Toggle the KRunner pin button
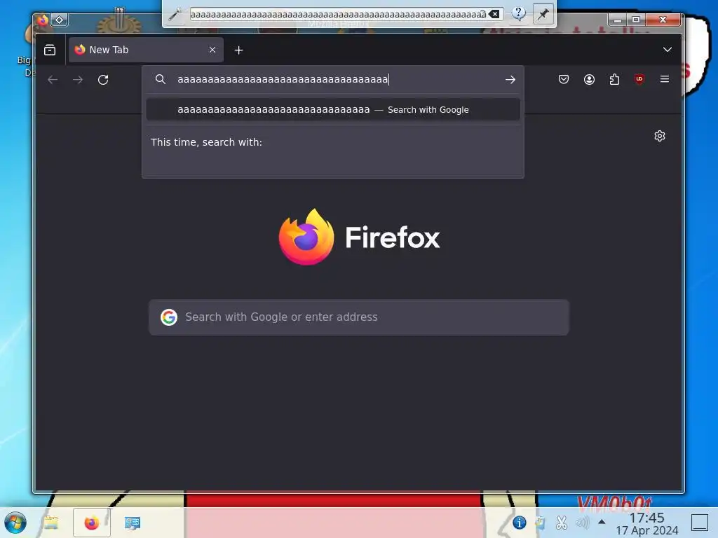718x538 pixels. coord(543,14)
